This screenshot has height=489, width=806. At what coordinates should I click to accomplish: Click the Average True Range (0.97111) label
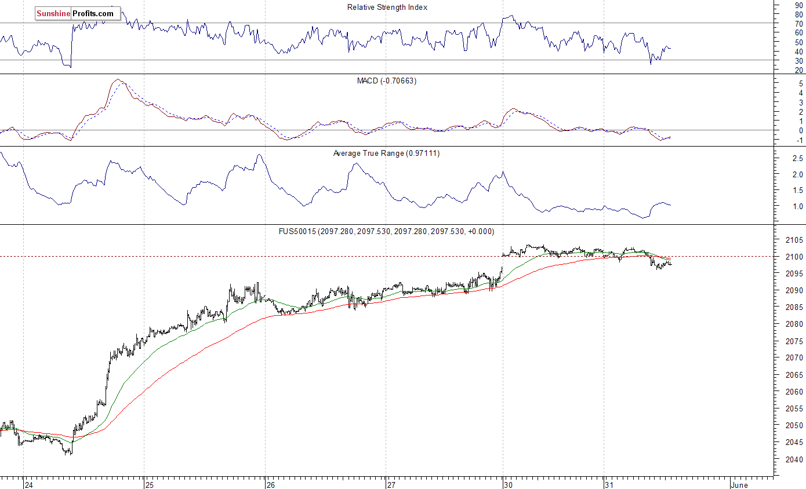[387, 153]
